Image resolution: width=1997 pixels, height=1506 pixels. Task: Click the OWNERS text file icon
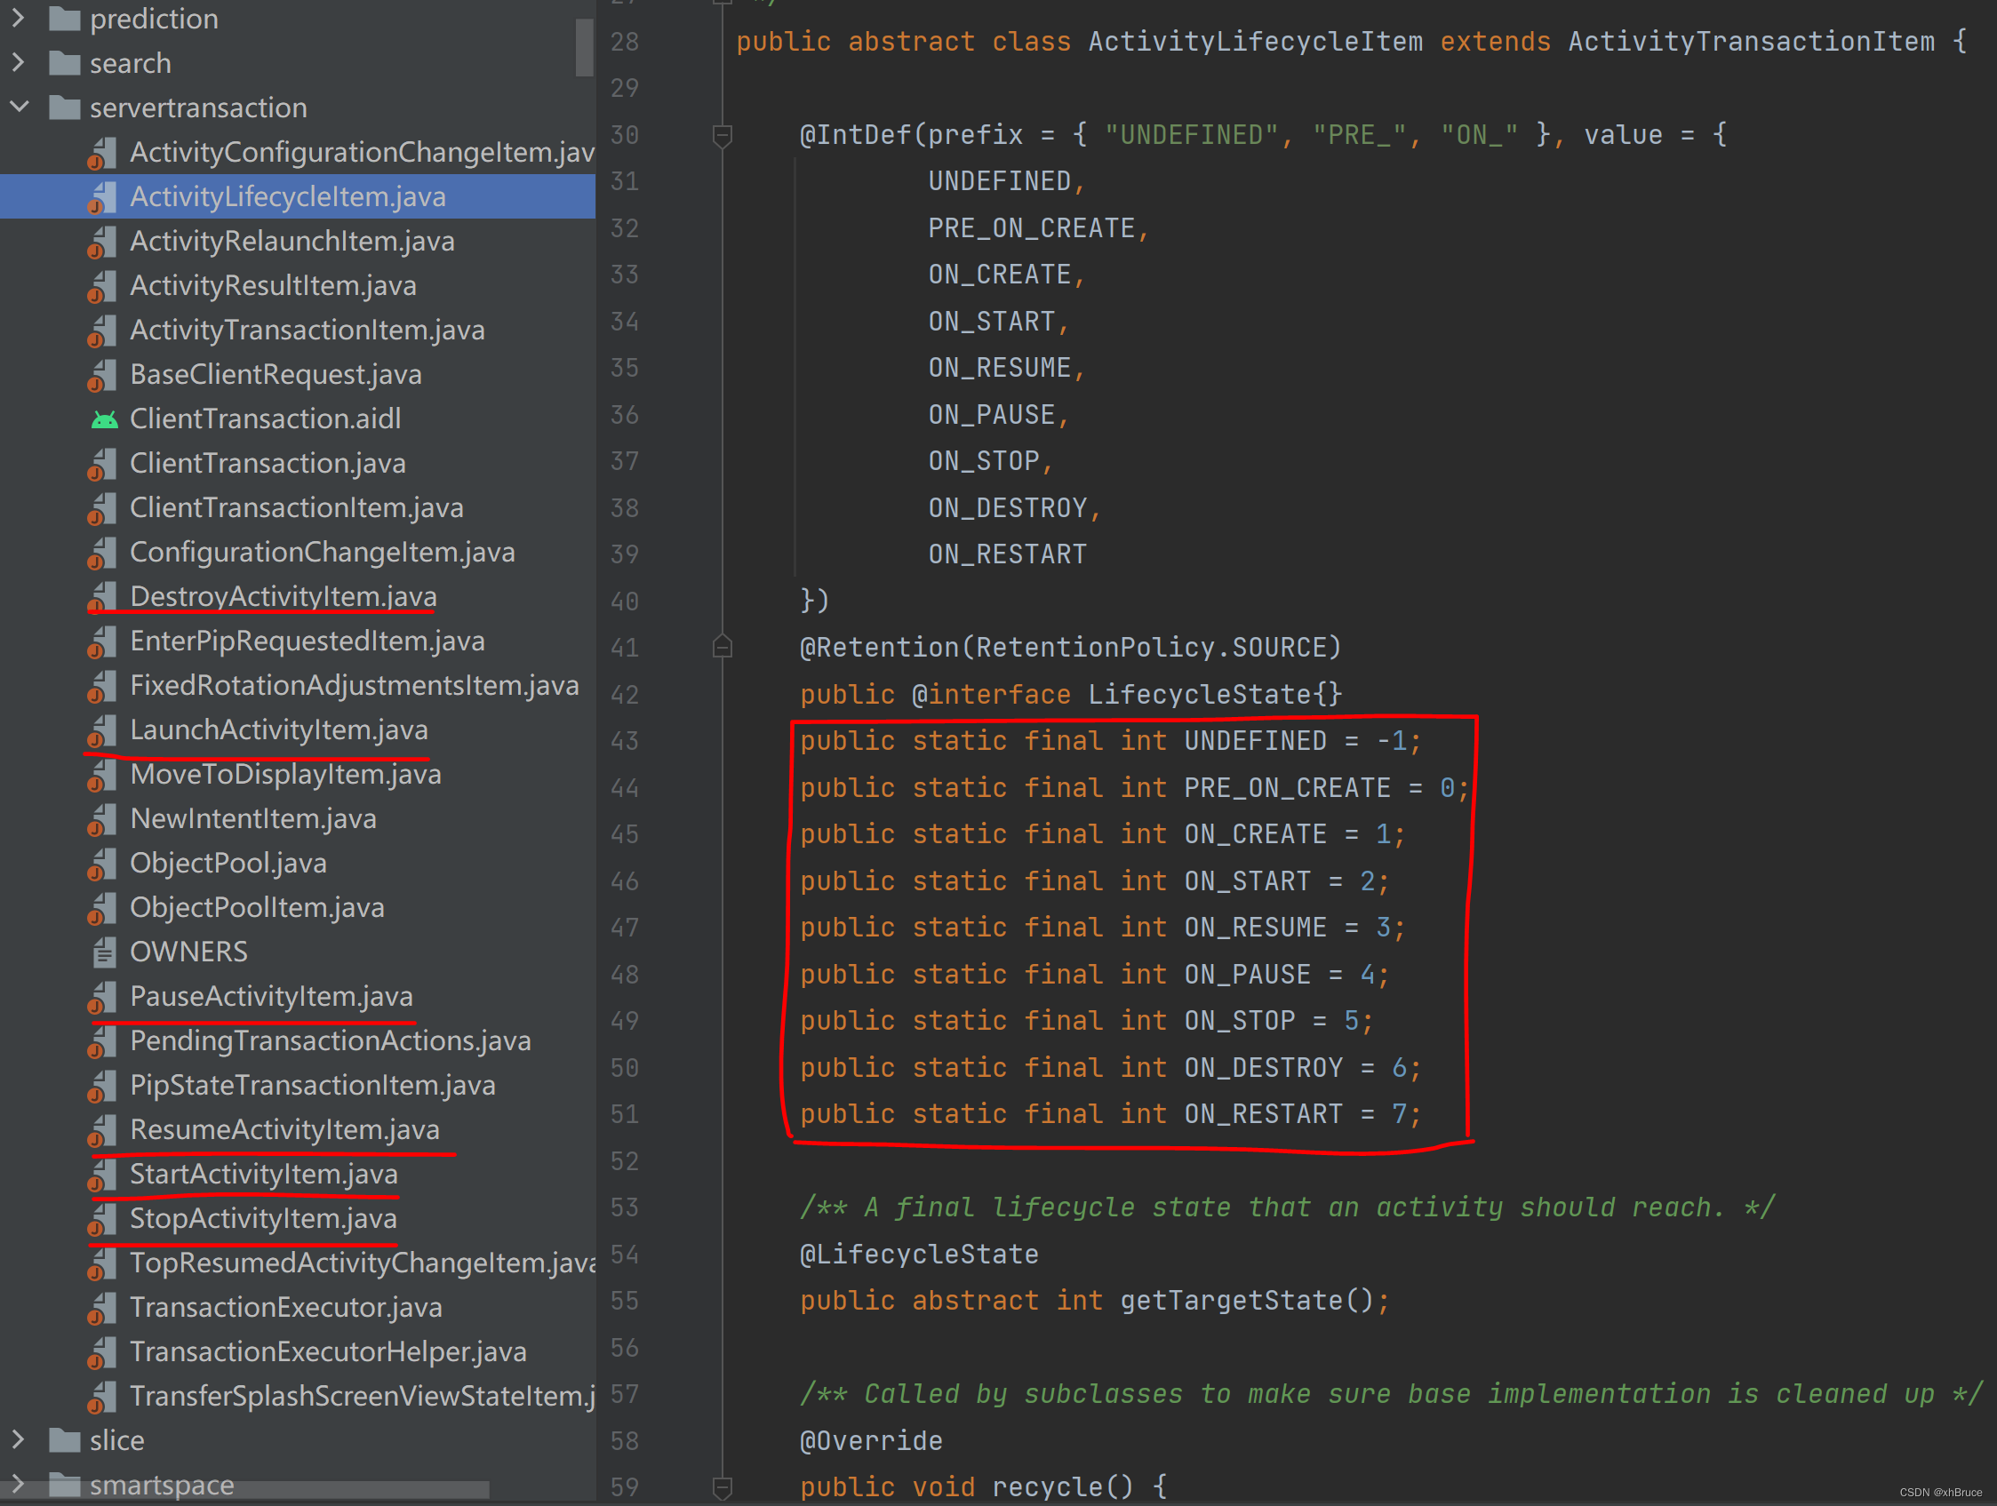(105, 952)
